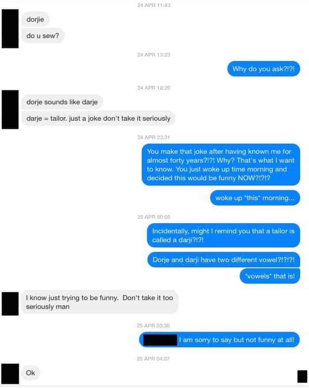Screen dimensions: 309x388
Task: Click message about knowing me forty years
Action: (x=221, y=164)
